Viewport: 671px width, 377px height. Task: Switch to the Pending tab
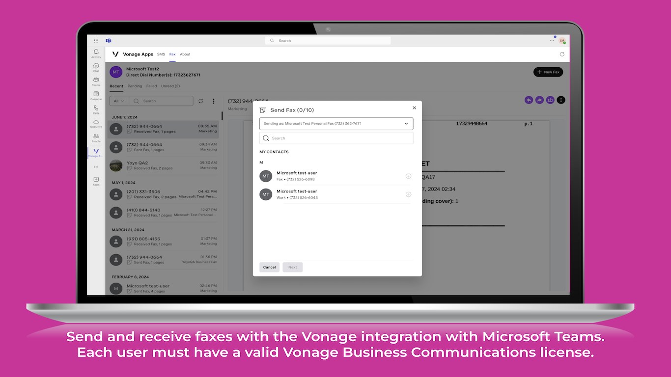(x=135, y=86)
